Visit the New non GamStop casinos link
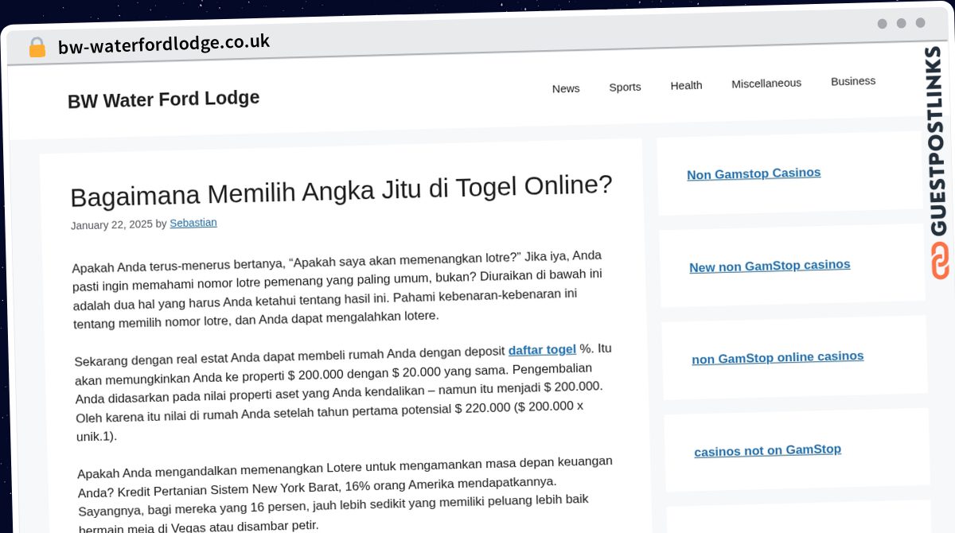Viewport: 955px width, 533px height. [770, 266]
